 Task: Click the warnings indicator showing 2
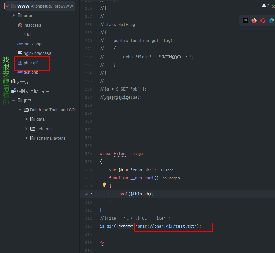[266, 6]
